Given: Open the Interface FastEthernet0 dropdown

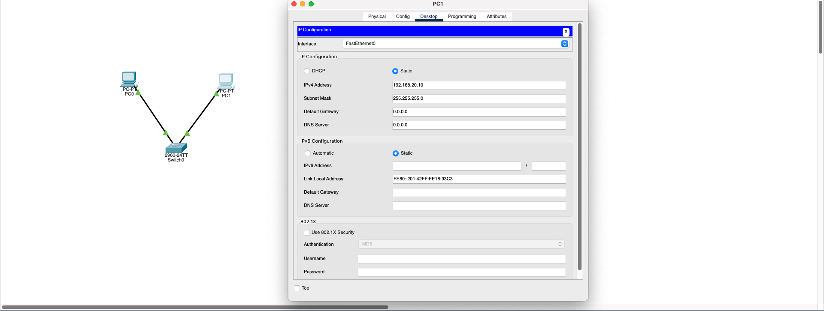Looking at the screenshot, I should [x=456, y=44].
